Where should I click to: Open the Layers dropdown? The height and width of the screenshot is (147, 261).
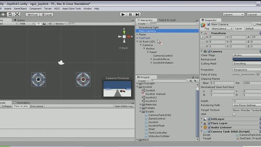(234, 15)
